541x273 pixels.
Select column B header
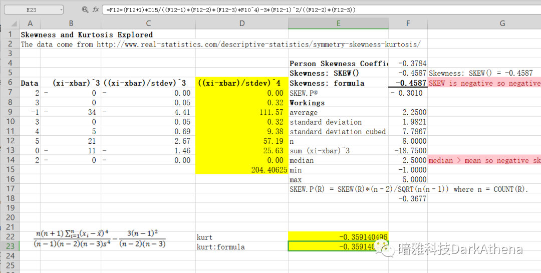71,24
